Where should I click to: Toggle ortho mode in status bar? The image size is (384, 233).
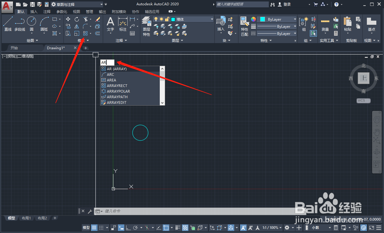click(128, 228)
